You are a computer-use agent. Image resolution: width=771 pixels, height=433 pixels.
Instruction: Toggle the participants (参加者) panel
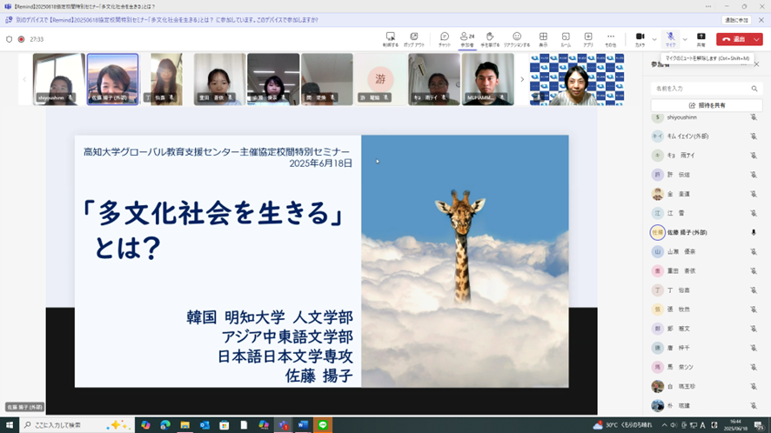(x=467, y=38)
